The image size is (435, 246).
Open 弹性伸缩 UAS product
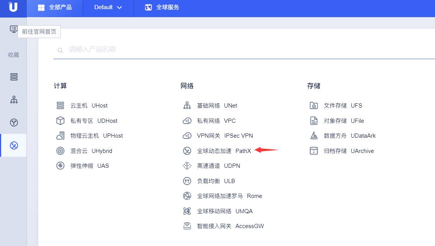tap(90, 166)
